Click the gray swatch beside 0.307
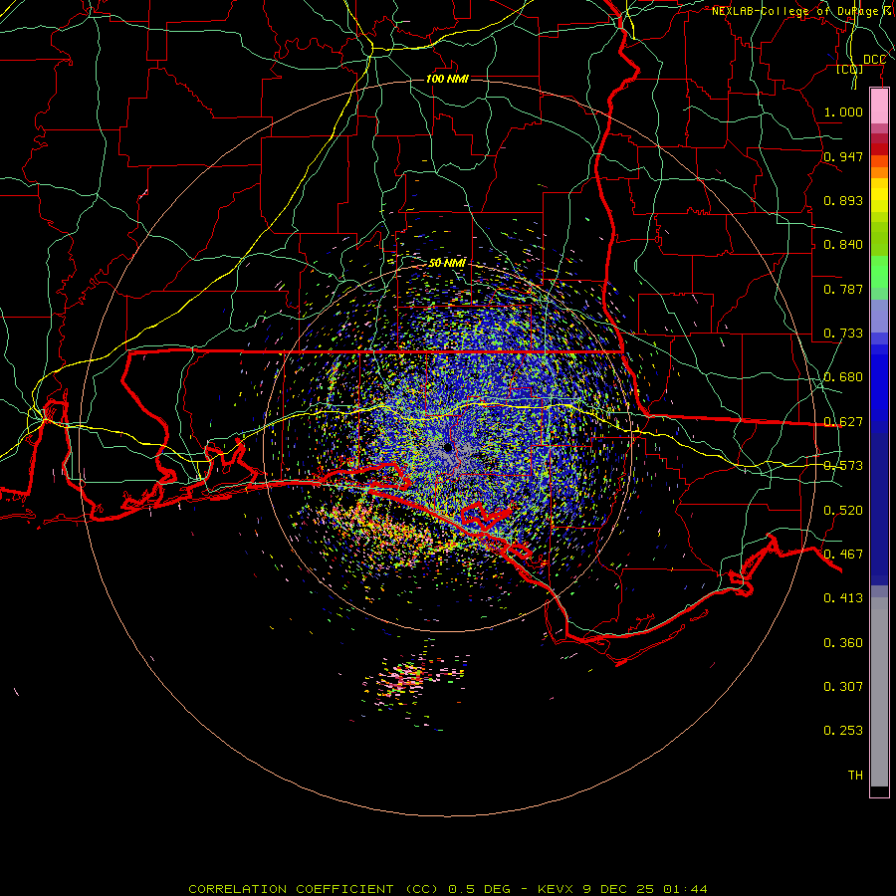Viewport: 896px width, 896px height. 879,692
